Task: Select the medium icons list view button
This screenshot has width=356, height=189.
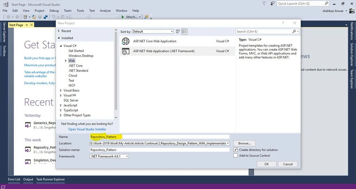Action: pyautogui.click(x=184, y=31)
